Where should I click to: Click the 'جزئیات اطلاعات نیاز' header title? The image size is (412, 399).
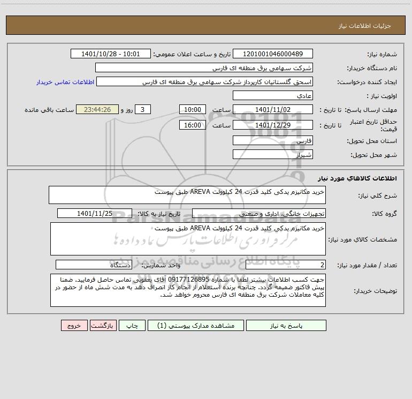[x=365, y=26]
